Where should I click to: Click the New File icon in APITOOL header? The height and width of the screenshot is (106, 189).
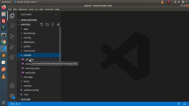click(x=42, y=25)
